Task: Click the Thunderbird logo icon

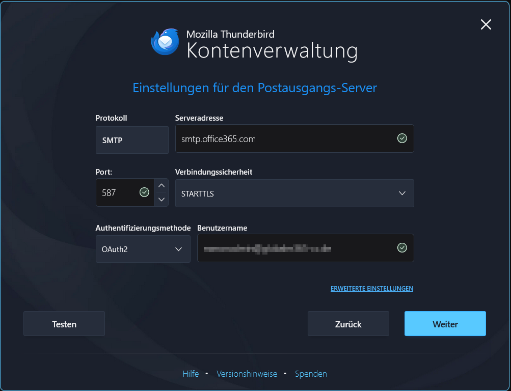Action: coord(165,42)
